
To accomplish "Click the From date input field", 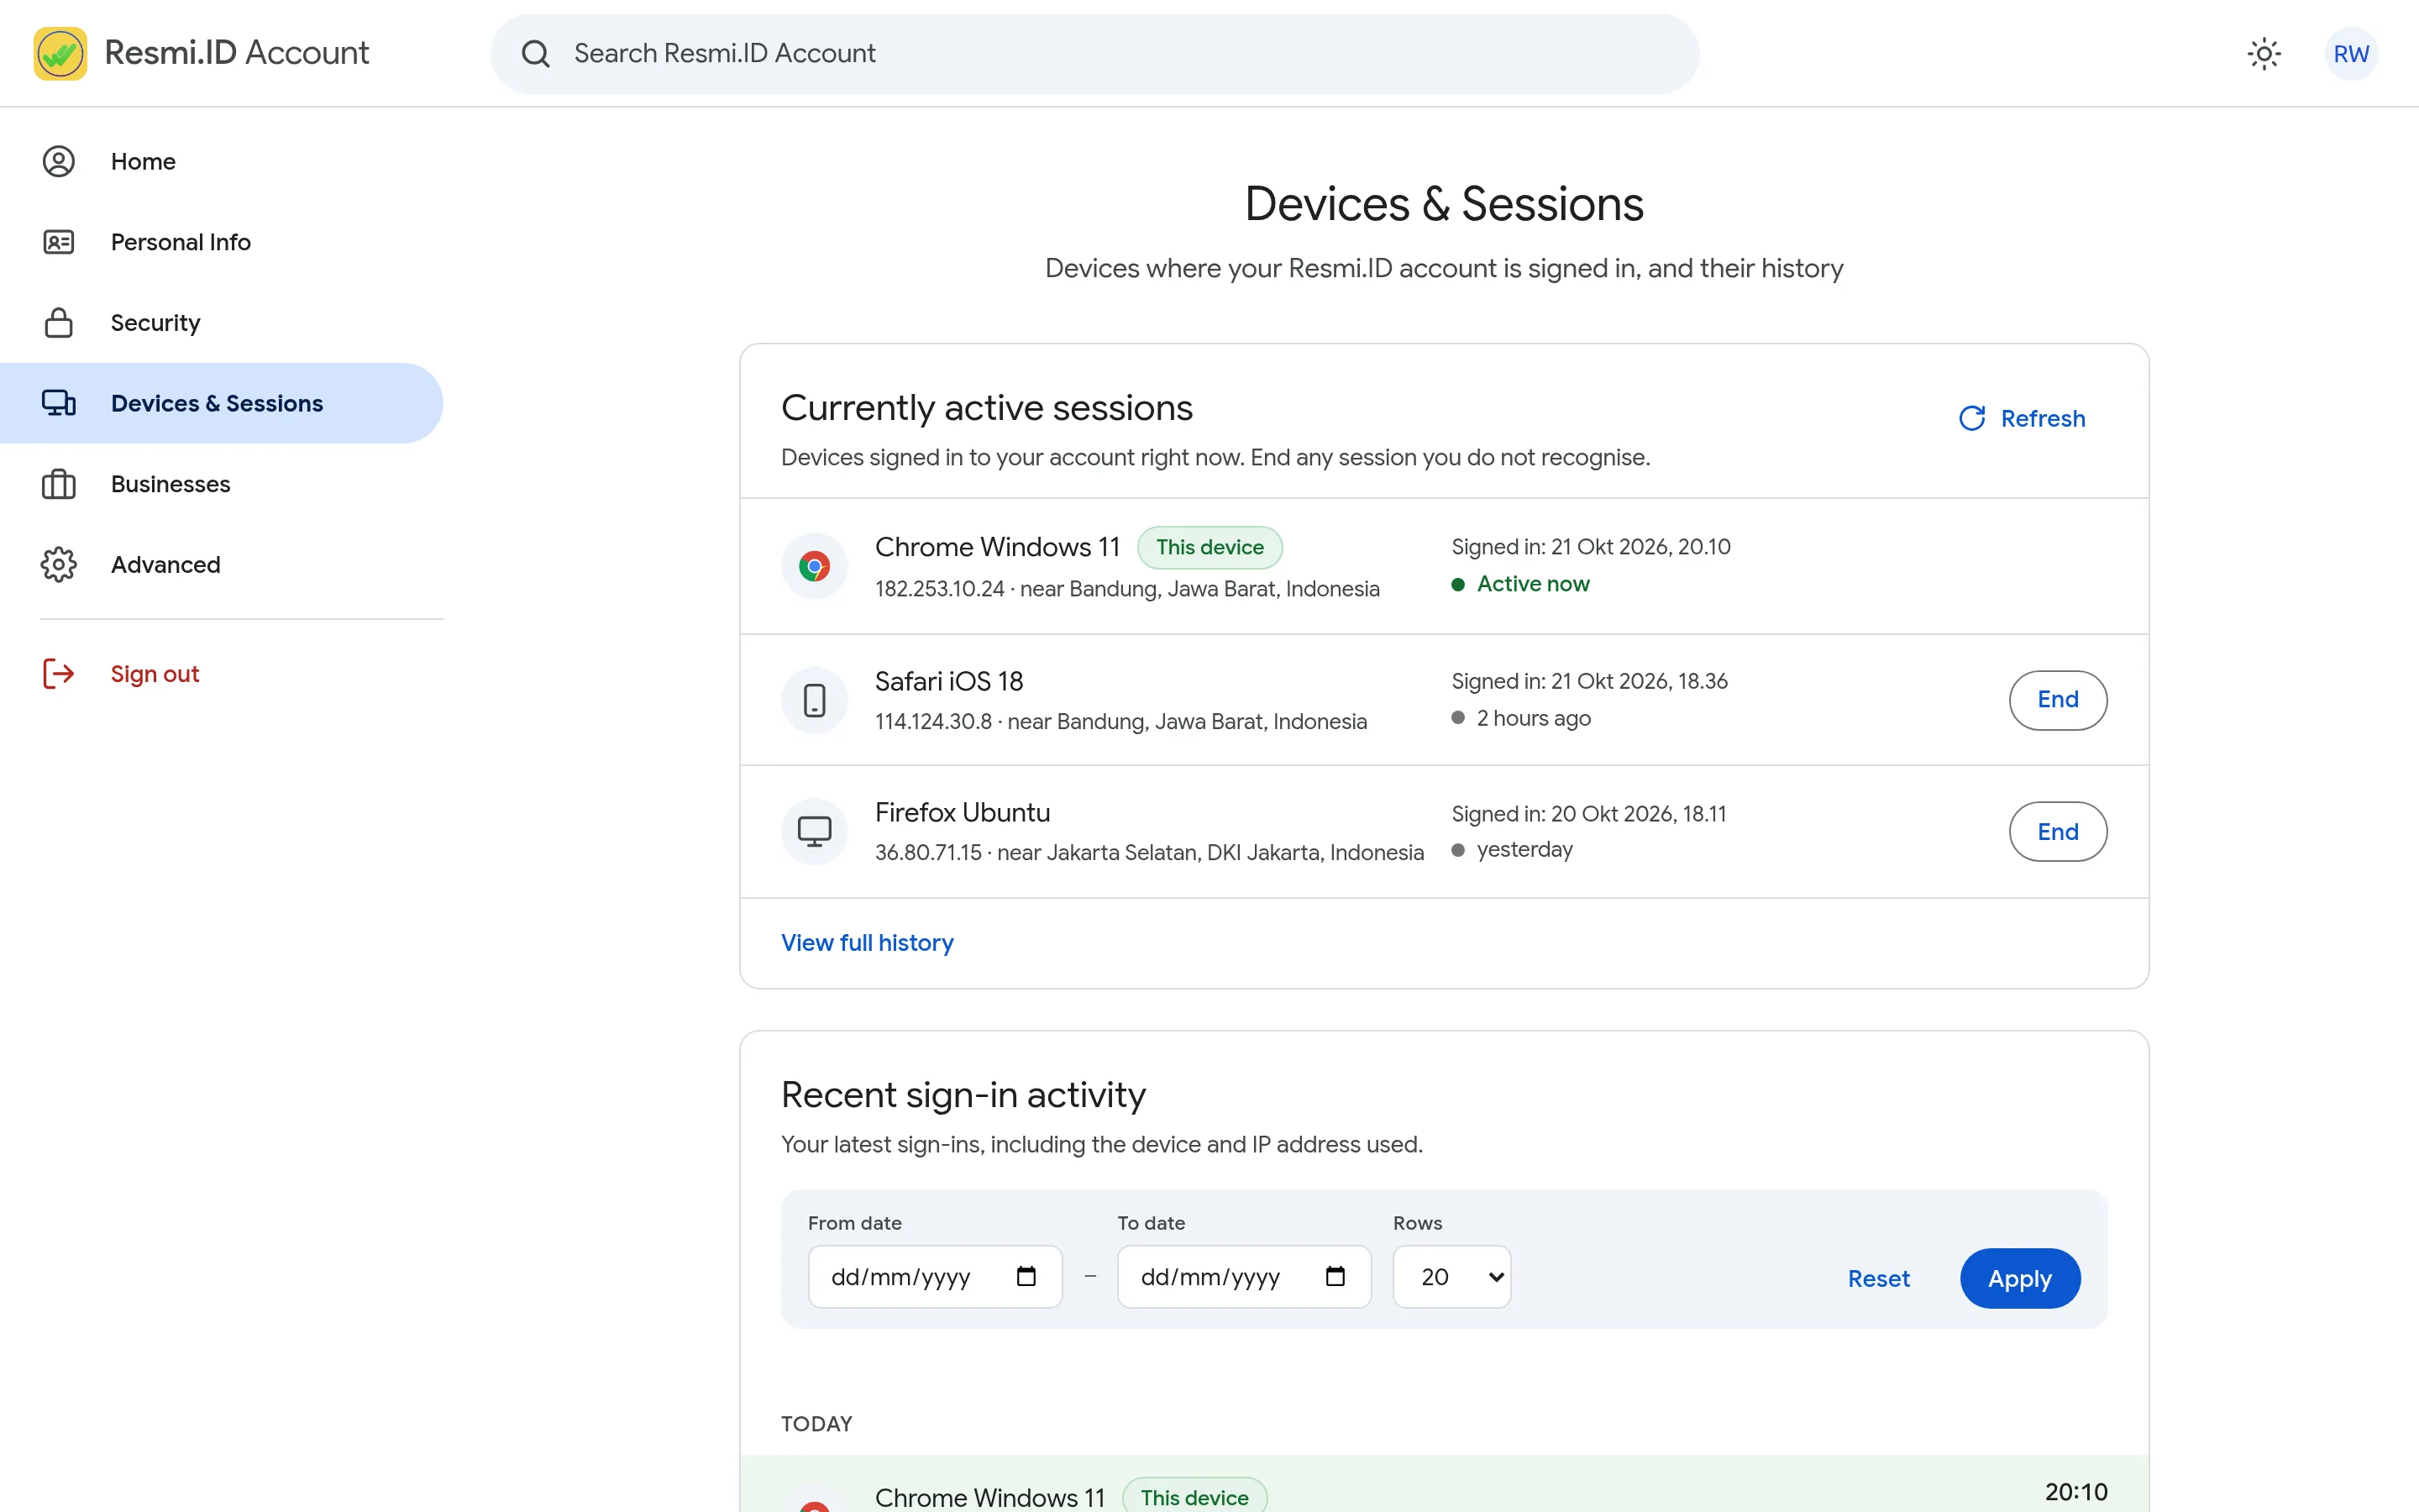I will [935, 1276].
